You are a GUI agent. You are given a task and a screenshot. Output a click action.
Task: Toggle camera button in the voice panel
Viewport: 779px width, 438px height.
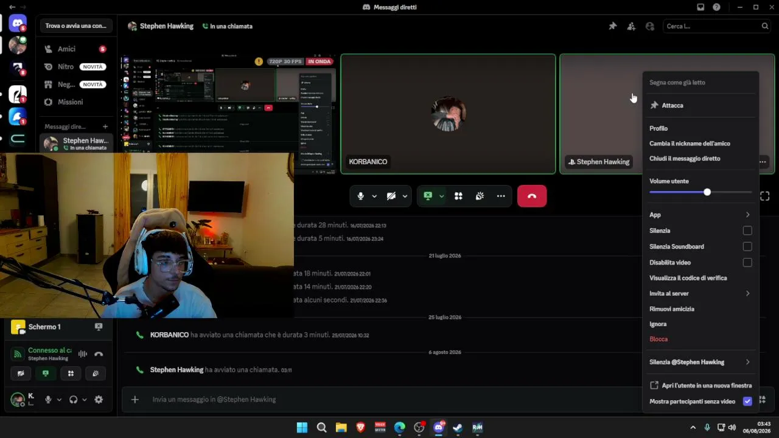click(x=21, y=374)
